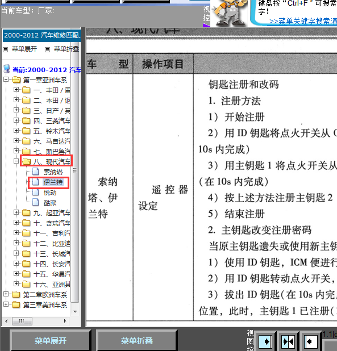
Task: Click the large 菜单折叠 button at bottom
Action: (137, 341)
